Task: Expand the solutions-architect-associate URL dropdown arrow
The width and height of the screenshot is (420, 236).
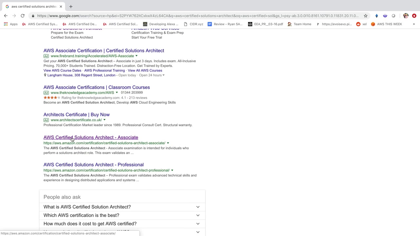Action: 168,143
